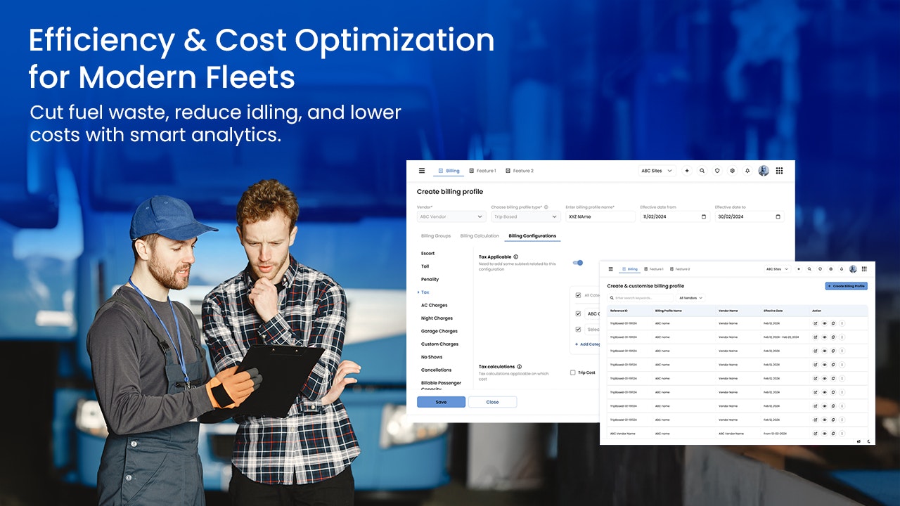Click the Save button
The image size is (900, 506).
441,402
